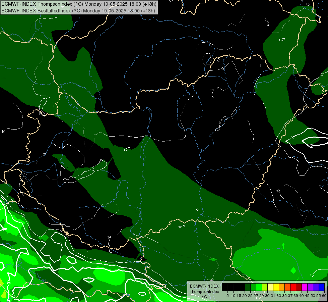Click the pale yellow 30–31 legend swatch
This screenshot has height=302, width=328.
pyautogui.click(x=270, y=287)
